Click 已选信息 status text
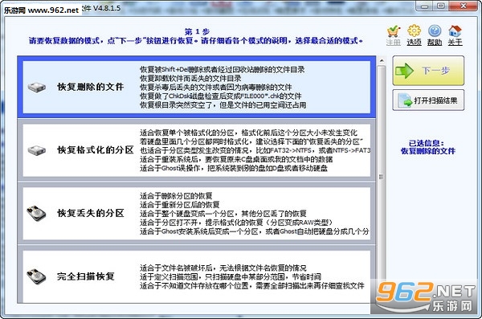 click(x=428, y=147)
